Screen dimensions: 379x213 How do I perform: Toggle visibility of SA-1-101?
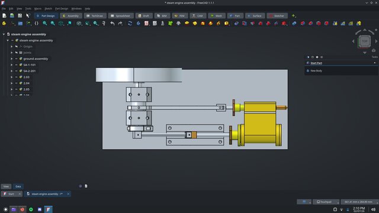click(17, 64)
